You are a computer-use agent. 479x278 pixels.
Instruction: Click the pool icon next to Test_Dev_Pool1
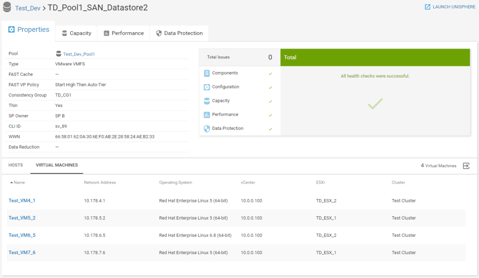[58, 54]
